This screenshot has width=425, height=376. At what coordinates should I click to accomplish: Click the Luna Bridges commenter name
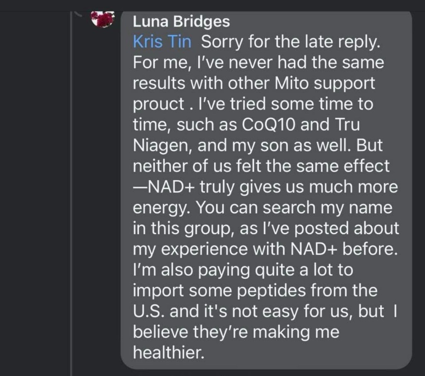[x=181, y=22]
